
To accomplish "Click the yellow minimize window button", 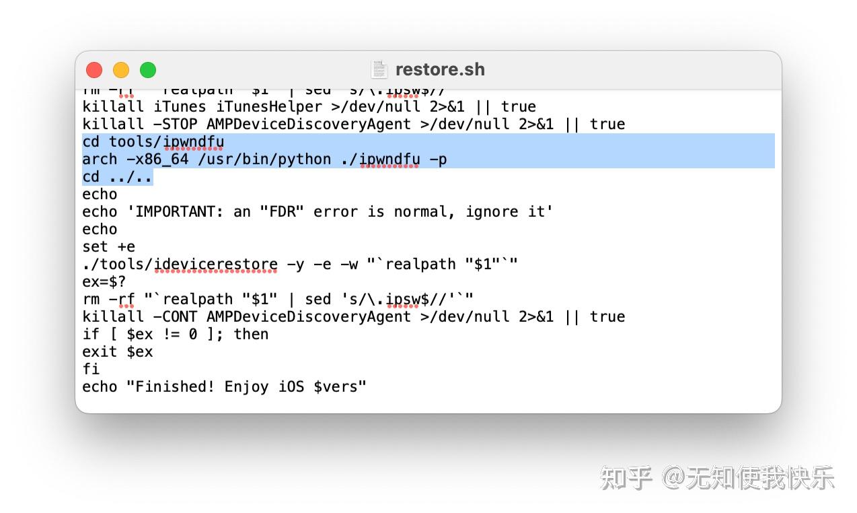I will tap(121, 69).
